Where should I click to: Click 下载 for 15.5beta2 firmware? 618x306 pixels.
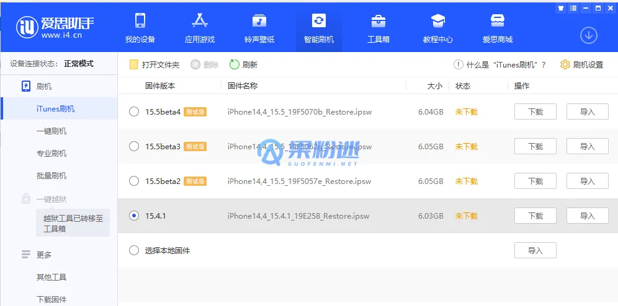point(535,181)
